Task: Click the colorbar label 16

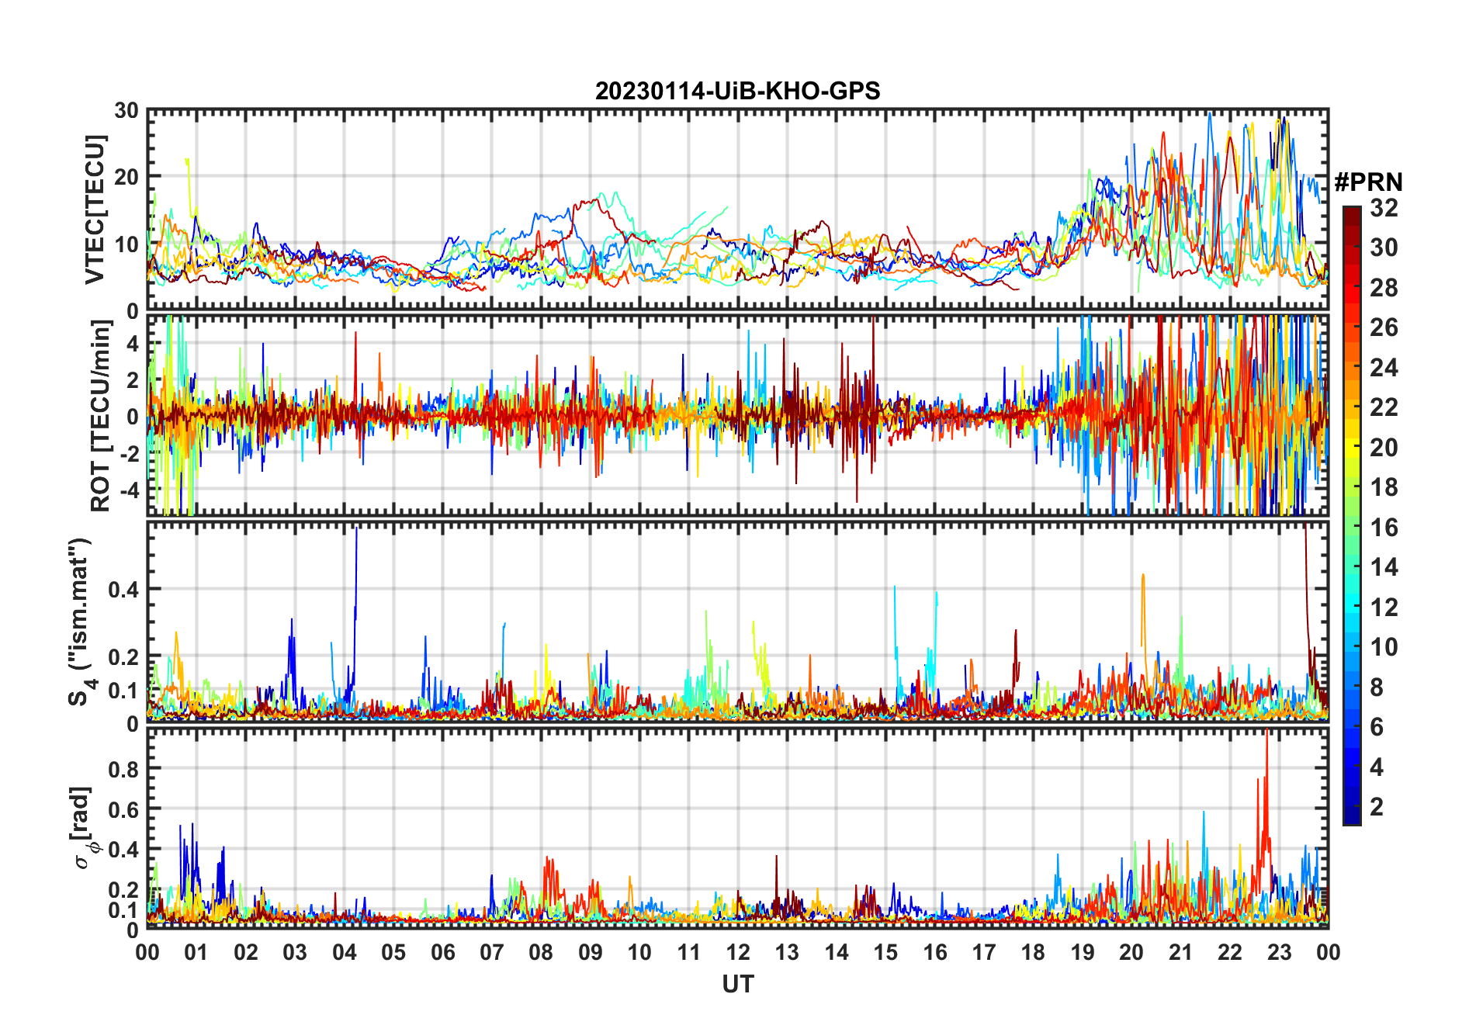Action: pos(1384,528)
